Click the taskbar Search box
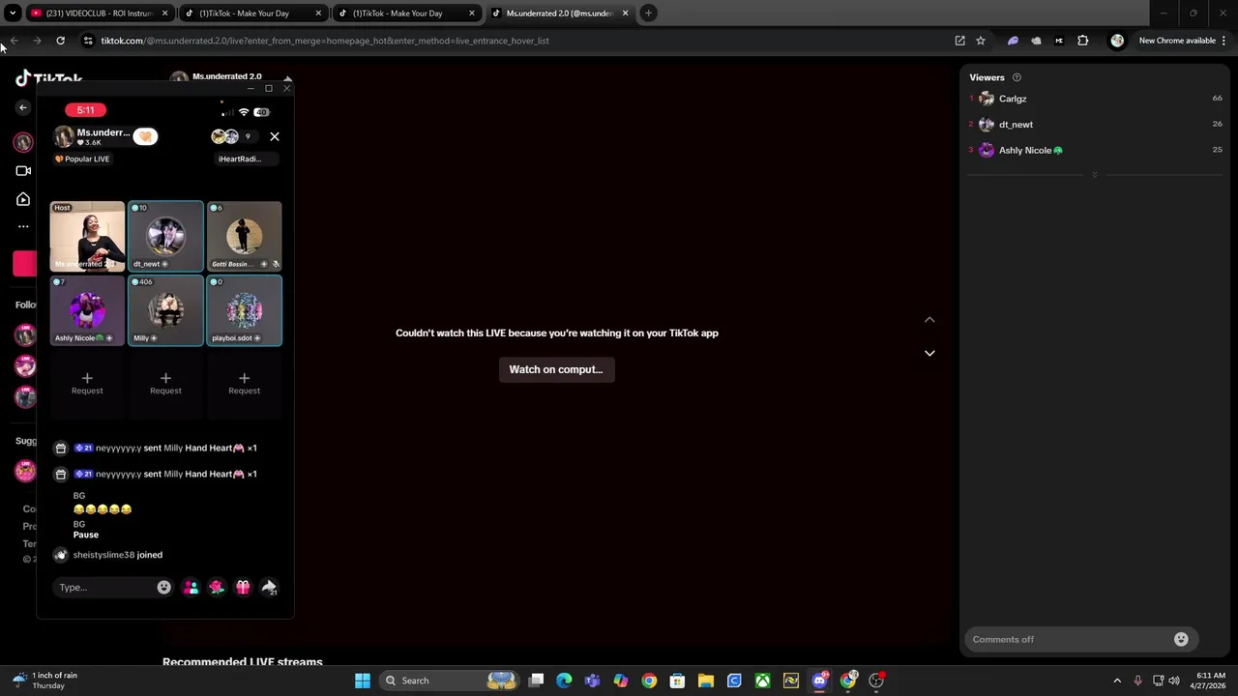 (450, 681)
